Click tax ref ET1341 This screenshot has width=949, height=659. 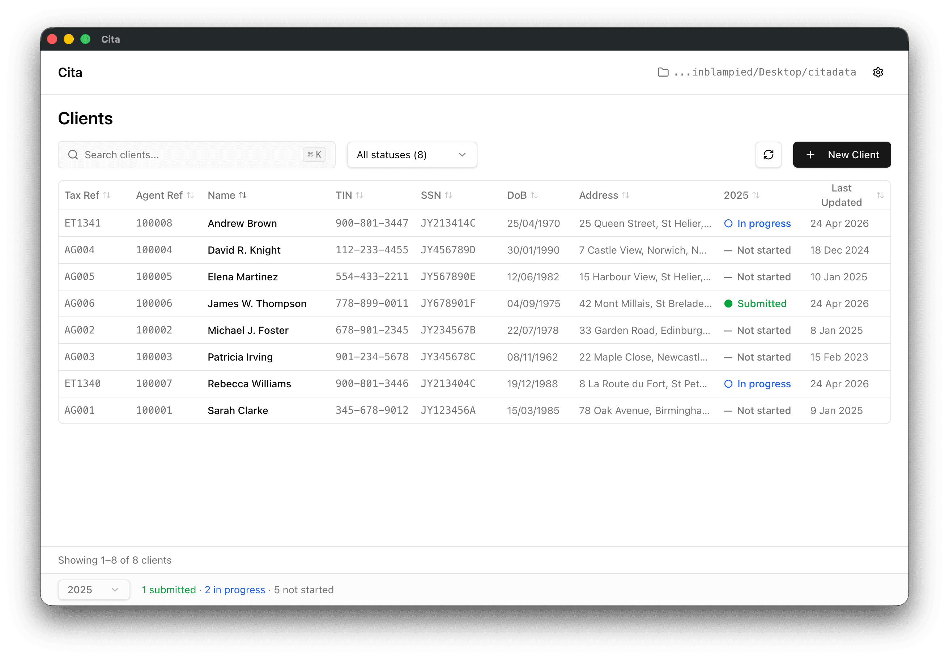(83, 223)
